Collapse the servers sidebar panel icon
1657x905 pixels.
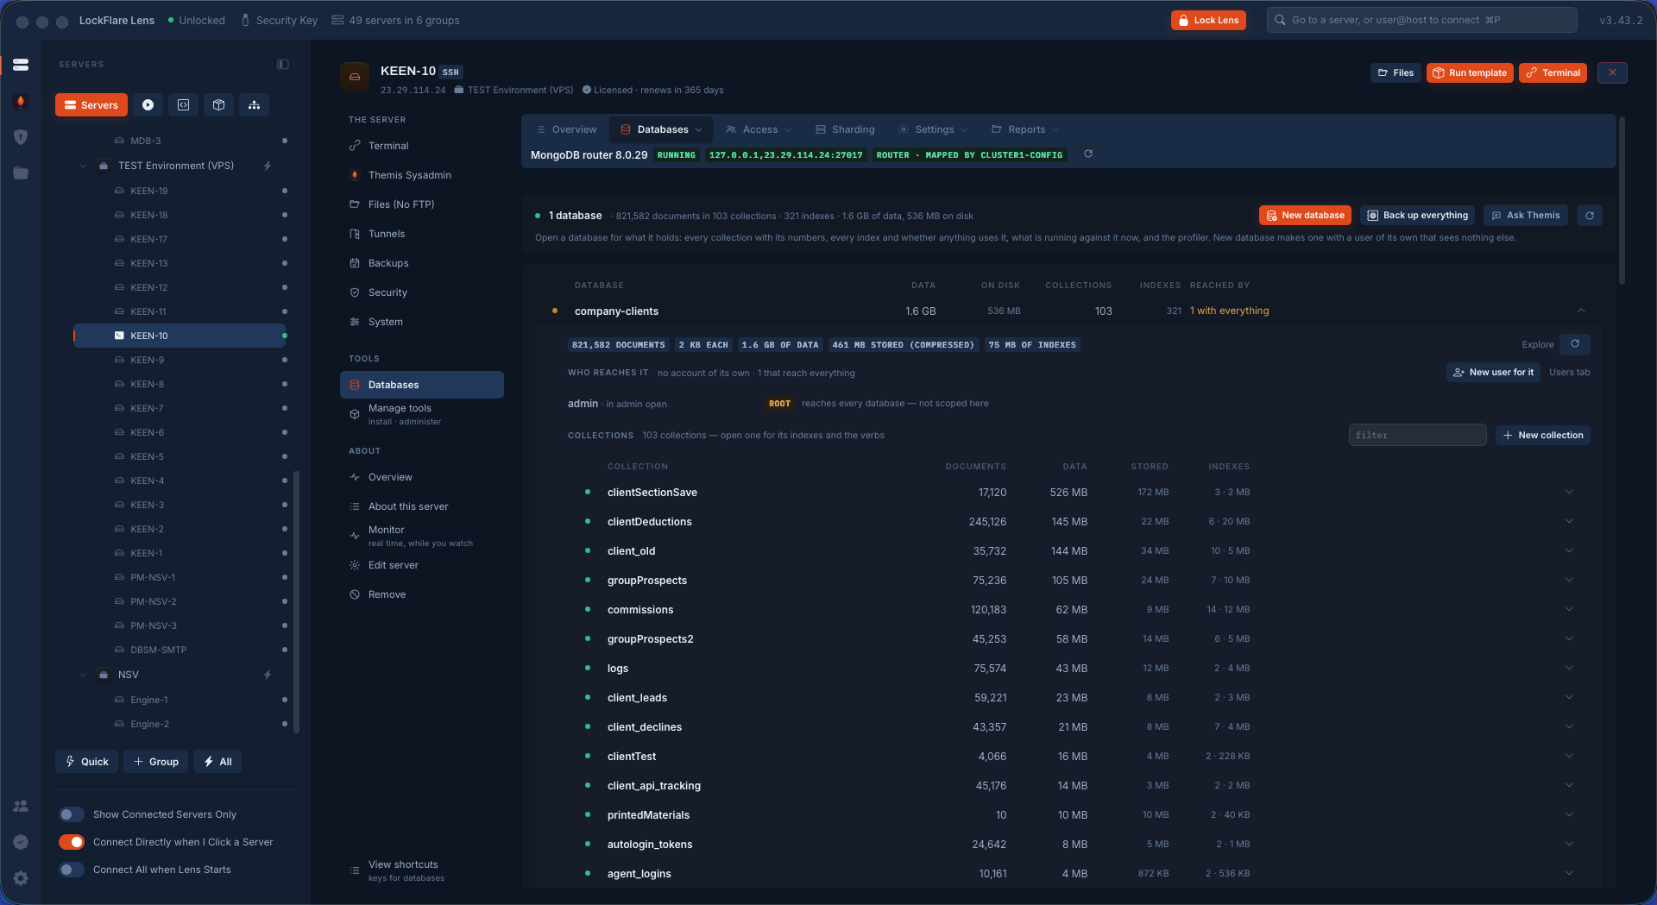[x=283, y=65]
